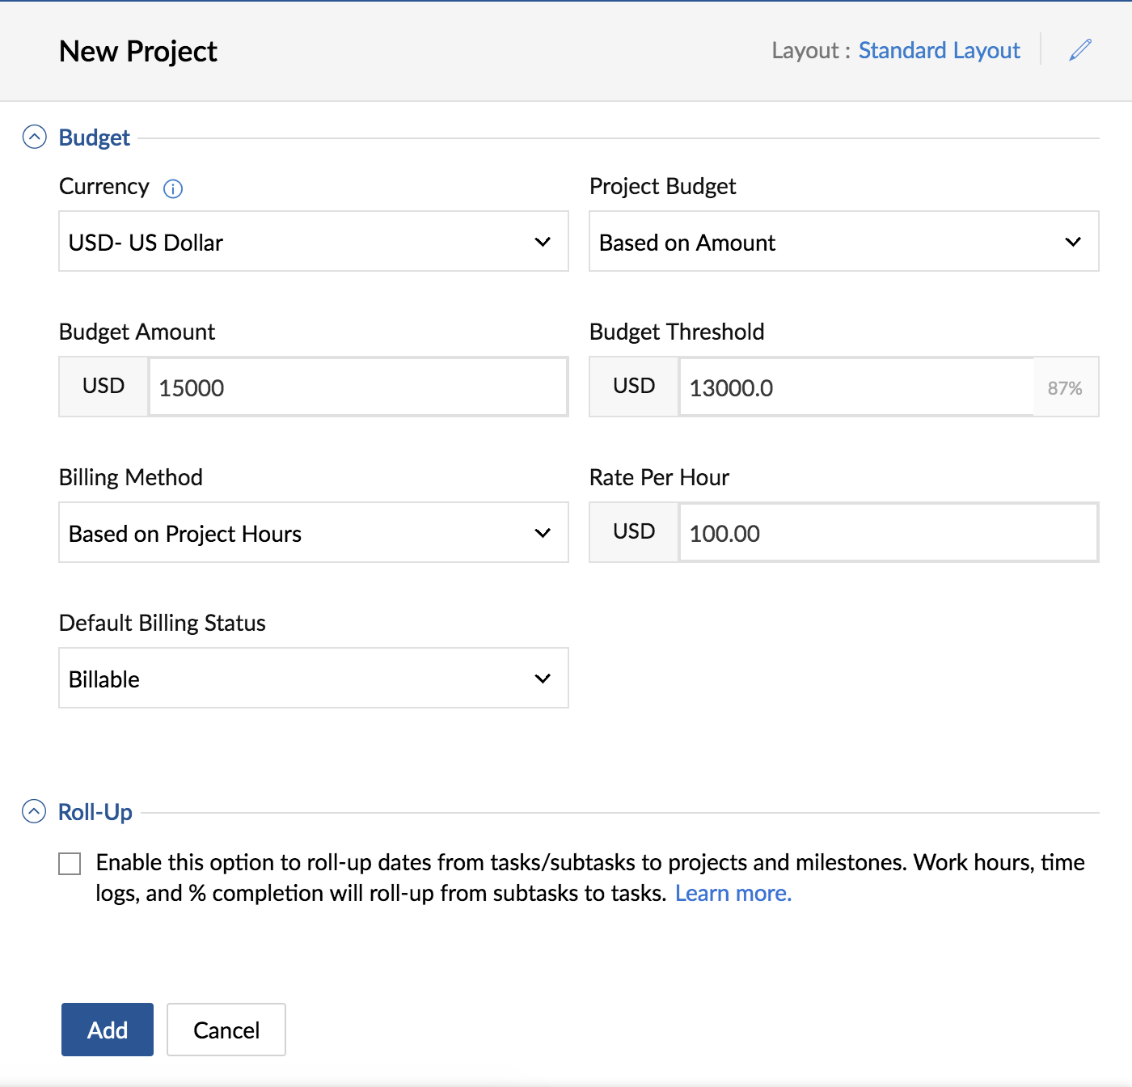
Task: Focus the Budget Amount input field
Action: point(358,387)
